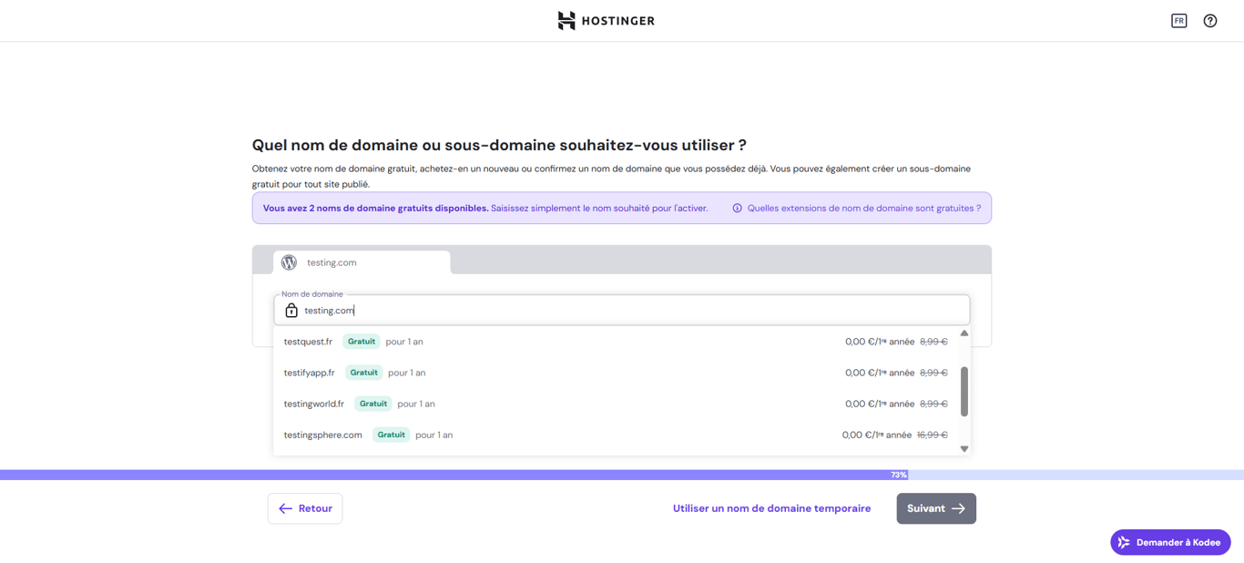
Task: Click the Hostinger logo
Action: point(606,20)
